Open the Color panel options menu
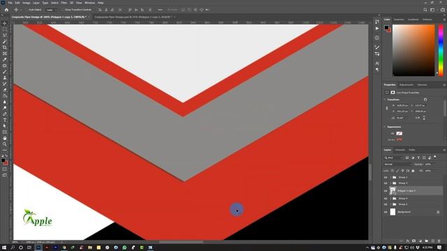This screenshot has width=447, height=251. coord(444,20)
